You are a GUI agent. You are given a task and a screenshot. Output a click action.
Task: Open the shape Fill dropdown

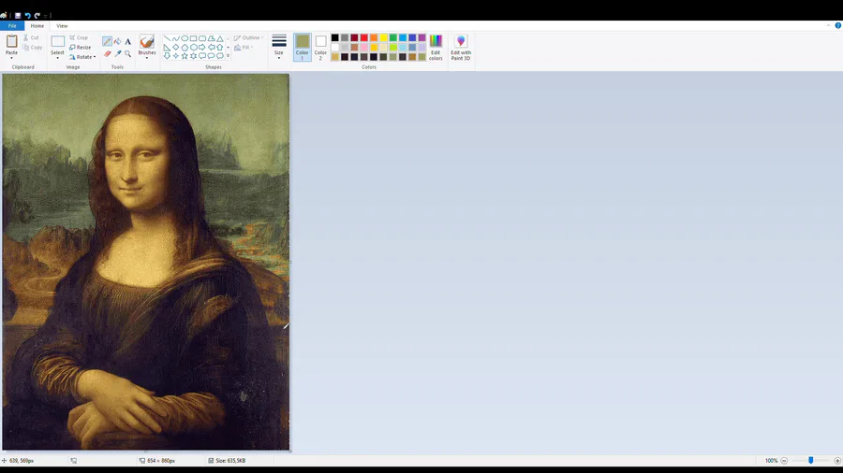(244, 47)
